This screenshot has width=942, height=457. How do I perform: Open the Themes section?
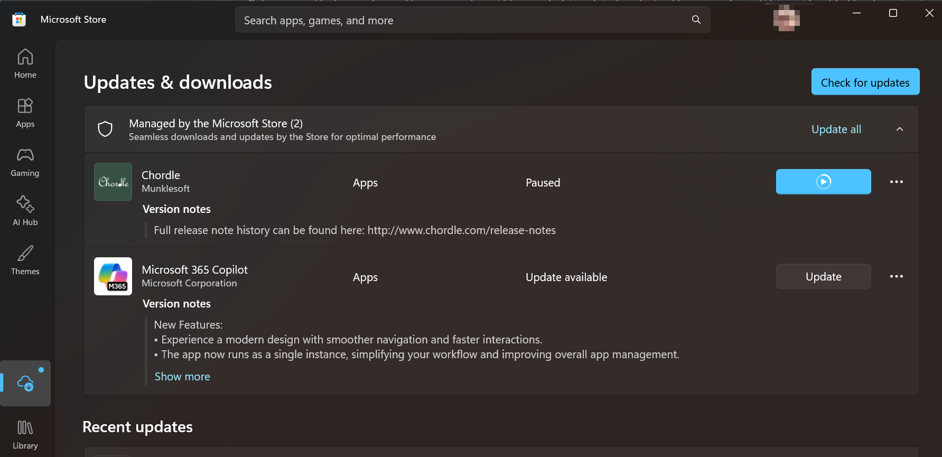[25, 260]
